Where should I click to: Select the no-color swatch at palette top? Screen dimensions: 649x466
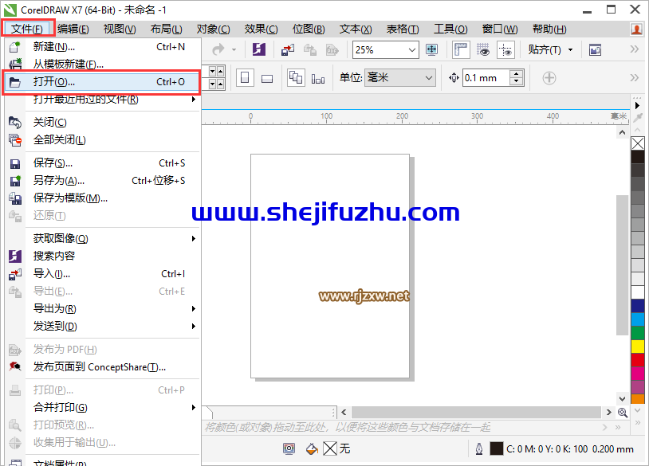(x=638, y=143)
